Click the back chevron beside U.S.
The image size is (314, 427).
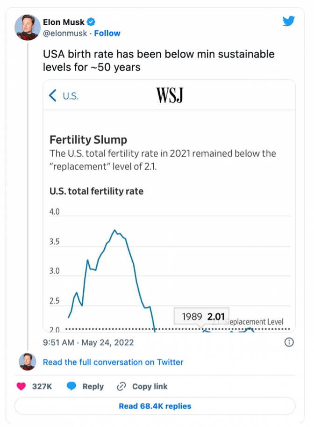53,96
